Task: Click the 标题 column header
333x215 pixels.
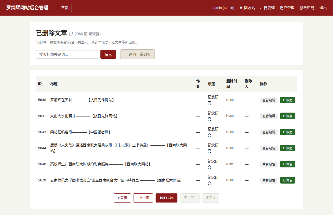Action: coord(54,84)
